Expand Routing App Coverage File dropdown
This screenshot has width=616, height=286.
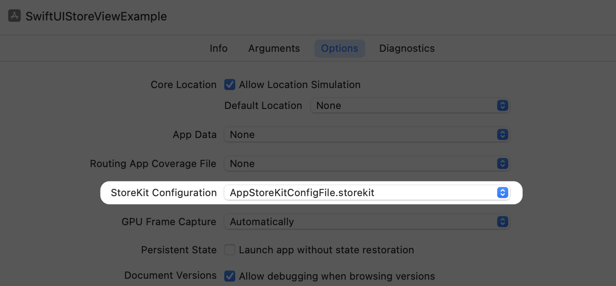click(x=367, y=163)
